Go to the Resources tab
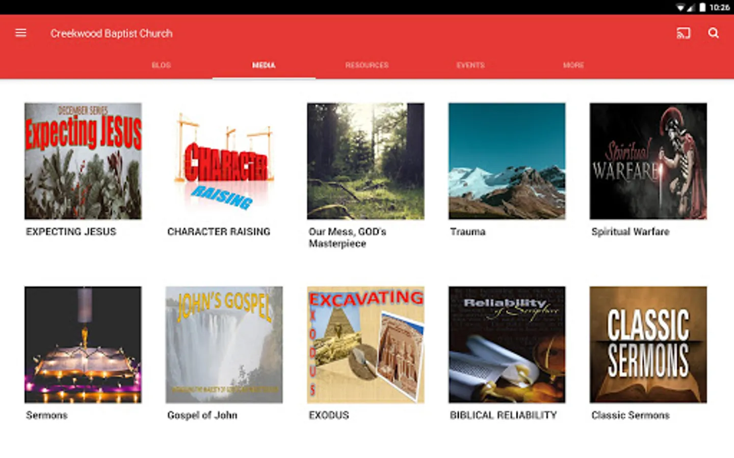734x458 pixels. coord(367,65)
